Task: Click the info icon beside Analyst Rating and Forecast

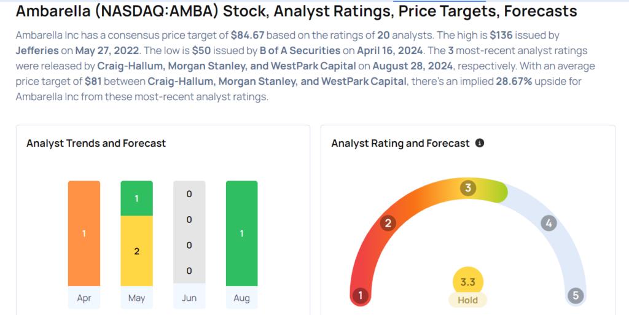Action: click(479, 143)
